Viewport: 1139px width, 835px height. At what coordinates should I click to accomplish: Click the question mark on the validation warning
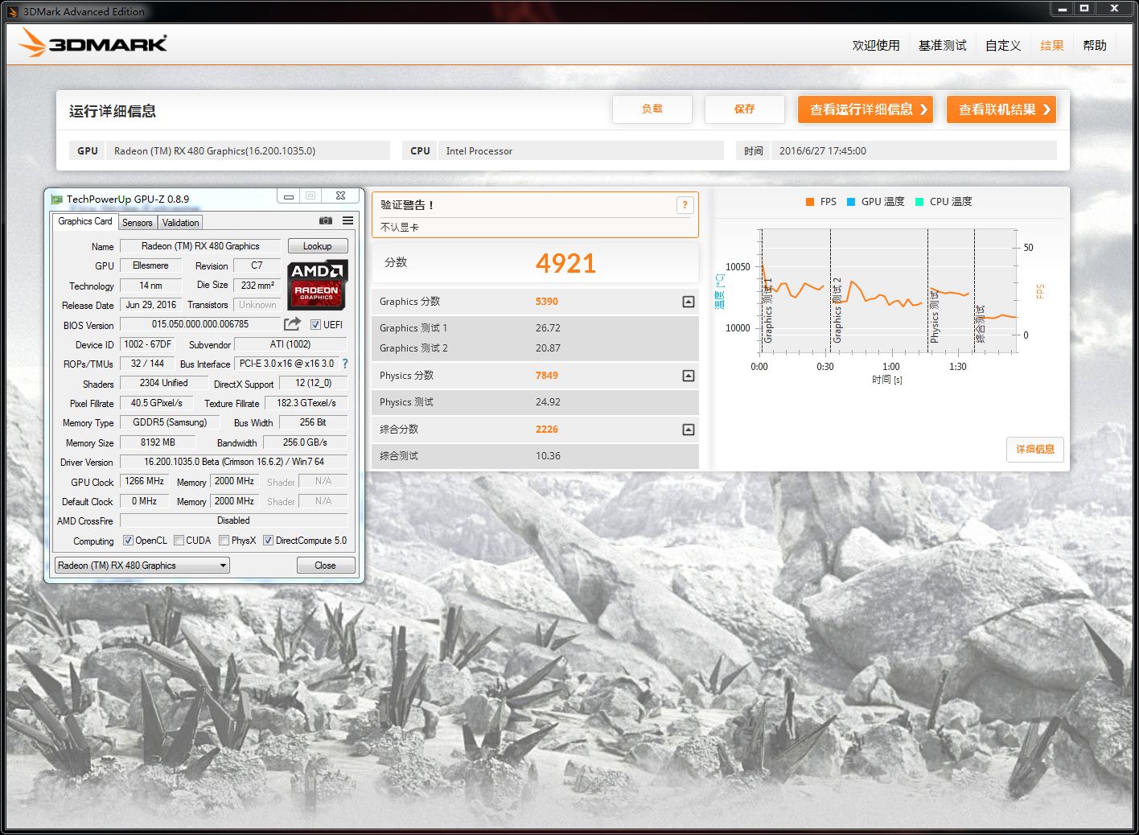[x=685, y=205]
